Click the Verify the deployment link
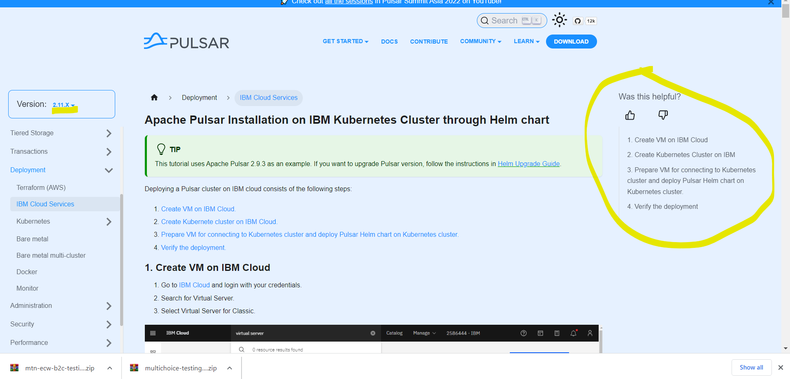The width and height of the screenshot is (790, 379). 193,247
